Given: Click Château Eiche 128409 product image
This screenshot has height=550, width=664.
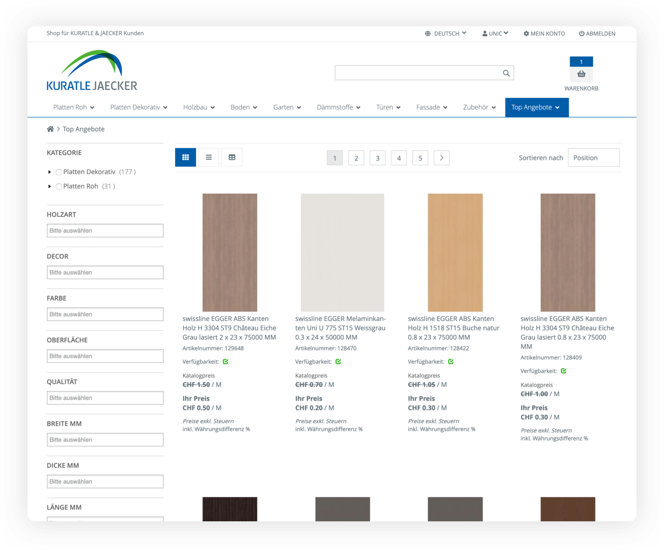Looking at the screenshot, I should (568, 253).
